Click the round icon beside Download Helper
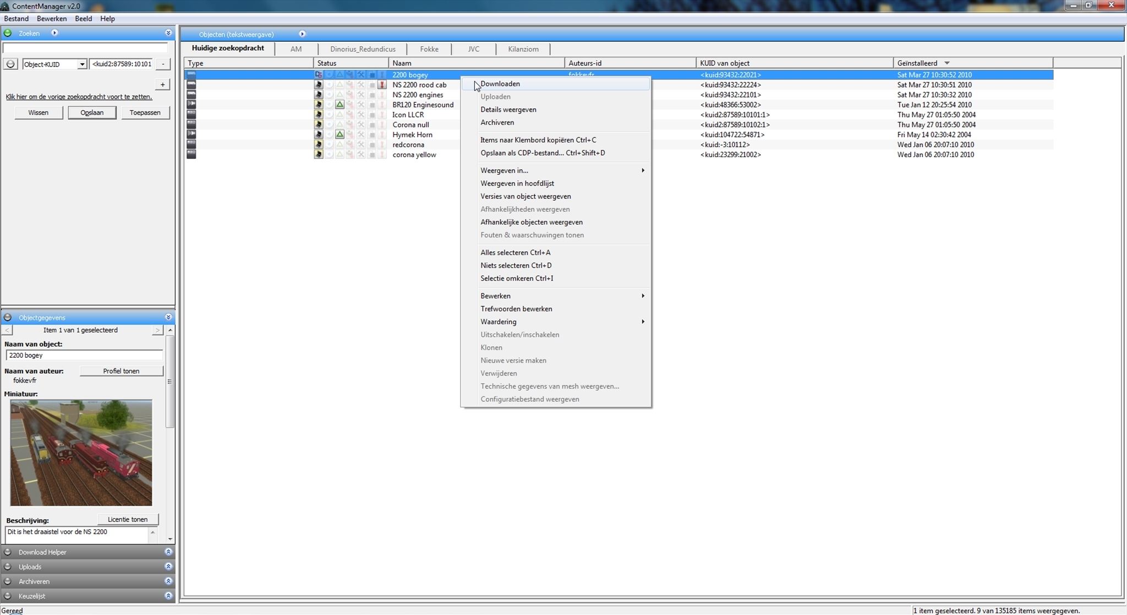This screenshot has width=1127, height=615. pos(8,552)
